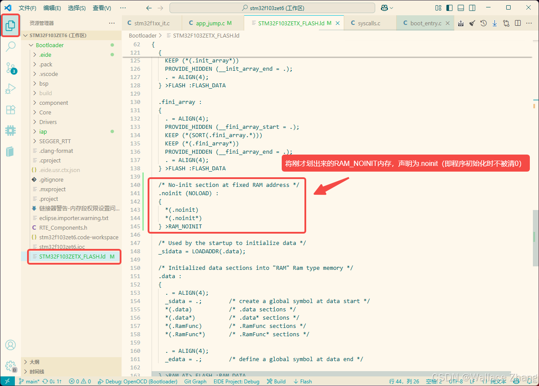The height and width of the screenshot is (386, 539).
Task: Close the STM32F103ZETX_FLASH.ld tab
Action: click(337, 23)
